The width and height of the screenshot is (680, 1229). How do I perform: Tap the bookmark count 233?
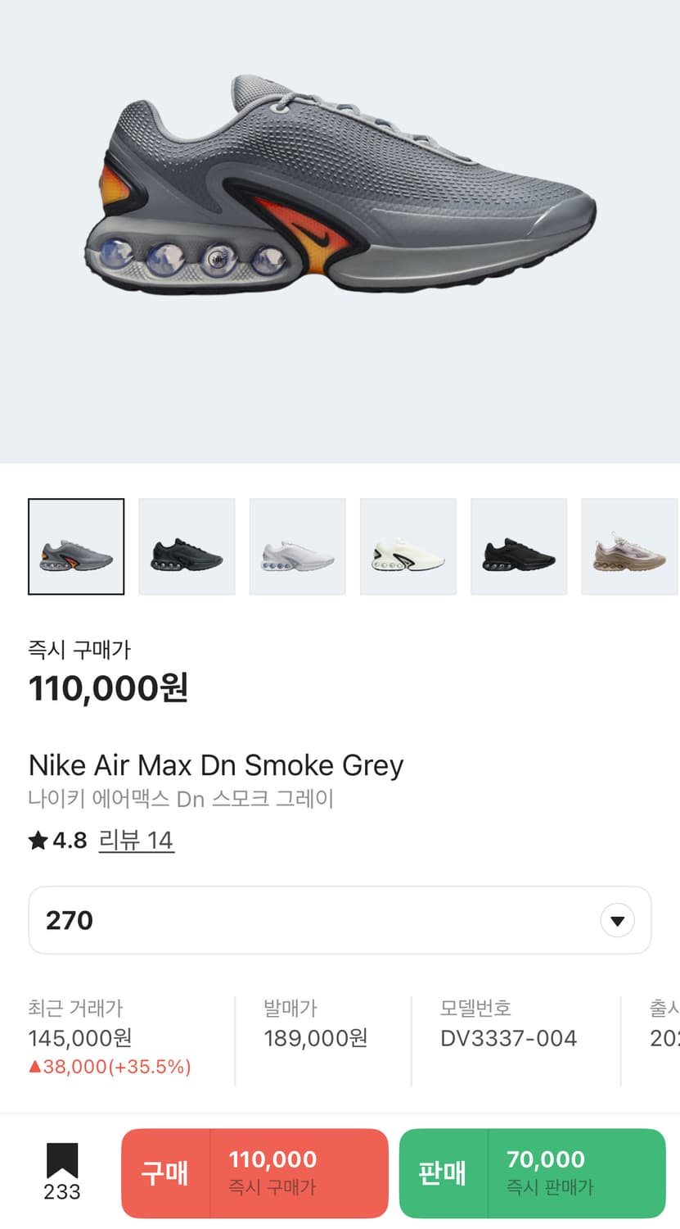(x=62, y=1192)
